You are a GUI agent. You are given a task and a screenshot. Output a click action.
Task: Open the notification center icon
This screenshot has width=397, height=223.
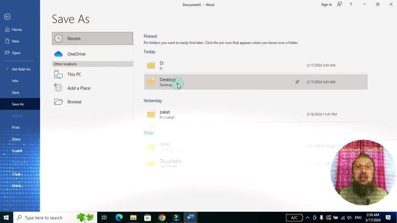point(388,218)
